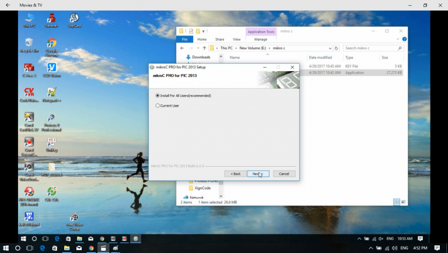Open Corel VideoStudio shortcut
The height and width of the screenshot is (253, 448).
point(29,171)
